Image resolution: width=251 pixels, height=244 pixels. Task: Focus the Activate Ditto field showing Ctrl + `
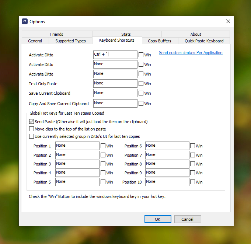point(115,55)
